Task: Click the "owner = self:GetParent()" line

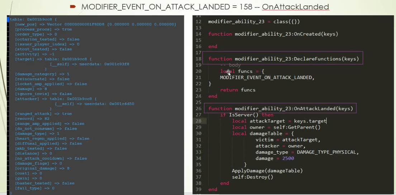Action: pyautogui.click(x=276, y=127)
